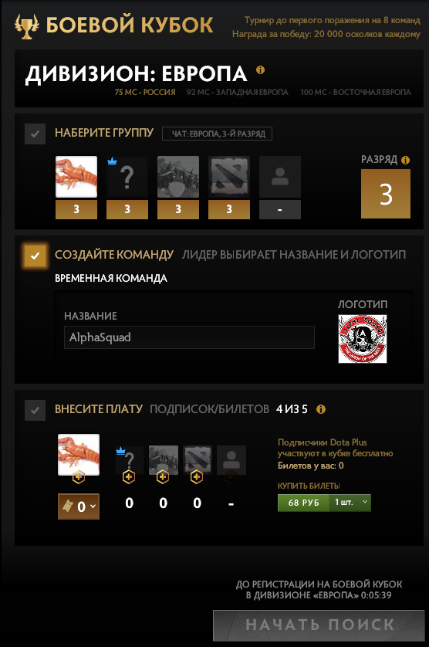Click the НАЧАТЬ ПОИСК button

(319, 625)
